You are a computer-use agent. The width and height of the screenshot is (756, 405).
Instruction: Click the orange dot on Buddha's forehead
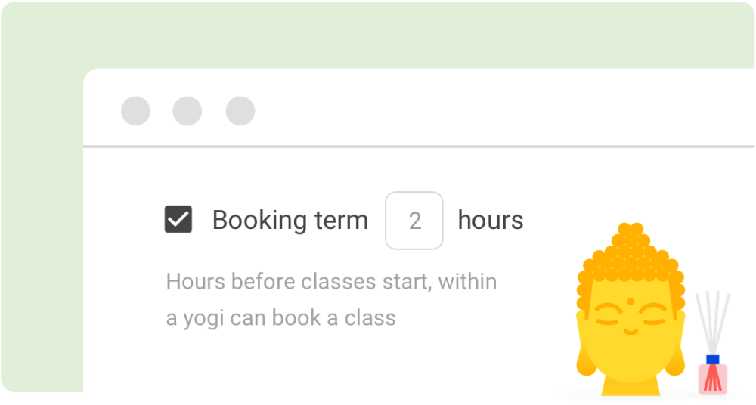[630, 301]
